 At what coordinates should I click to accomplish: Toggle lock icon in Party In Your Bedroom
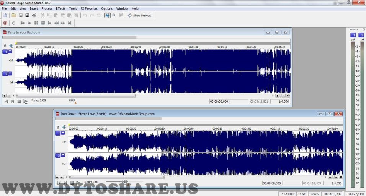[5, 46]
